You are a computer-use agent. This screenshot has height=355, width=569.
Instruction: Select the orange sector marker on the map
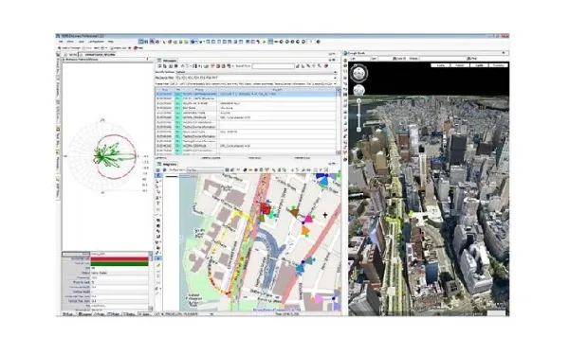point(305,230)
